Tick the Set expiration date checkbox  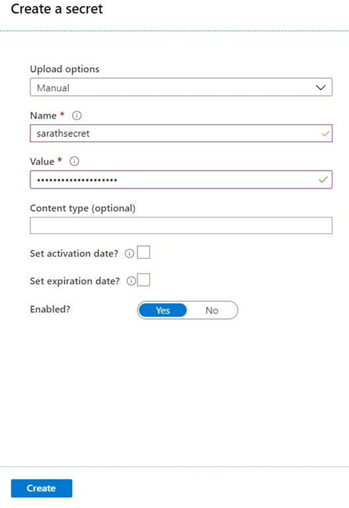(x=143, y=280)
